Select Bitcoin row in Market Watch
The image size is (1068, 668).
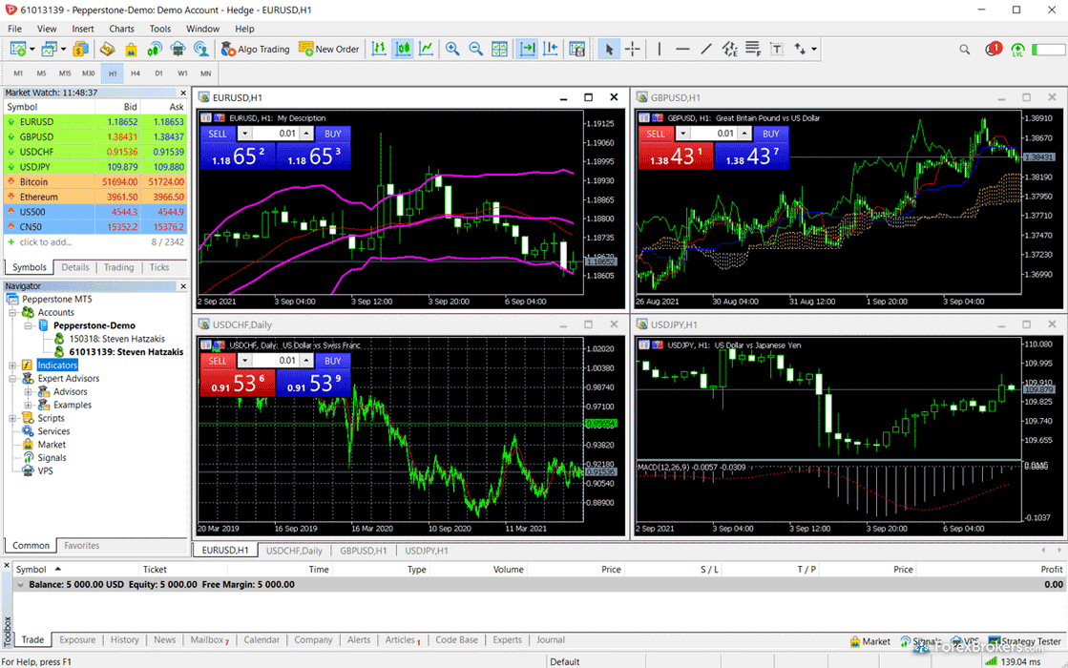[x=95, y=182]
